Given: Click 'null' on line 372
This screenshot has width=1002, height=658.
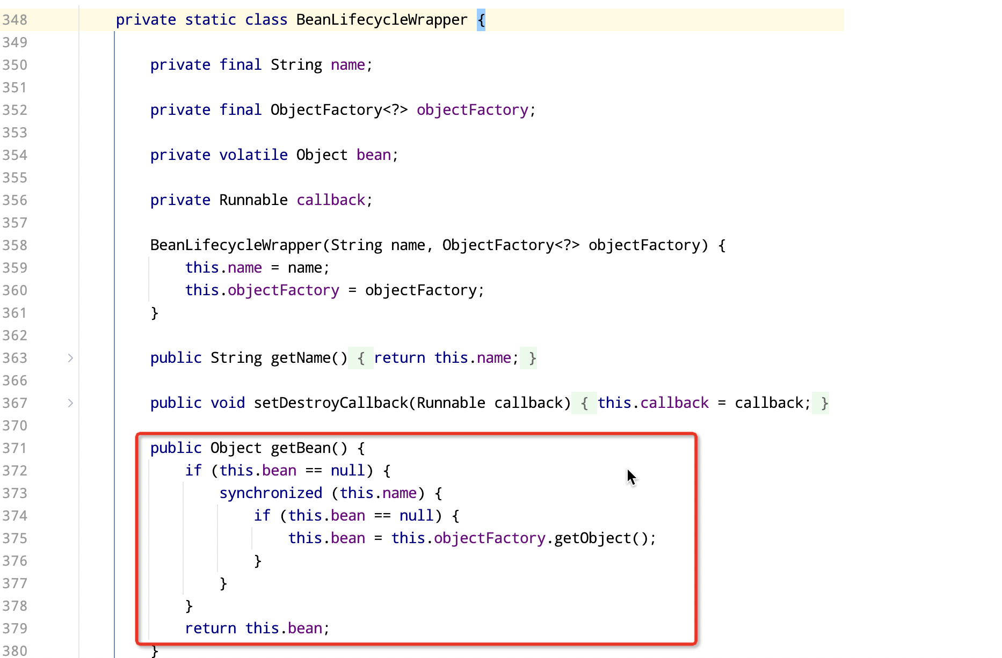Looking at the screenshot, I should click(348, 471).
